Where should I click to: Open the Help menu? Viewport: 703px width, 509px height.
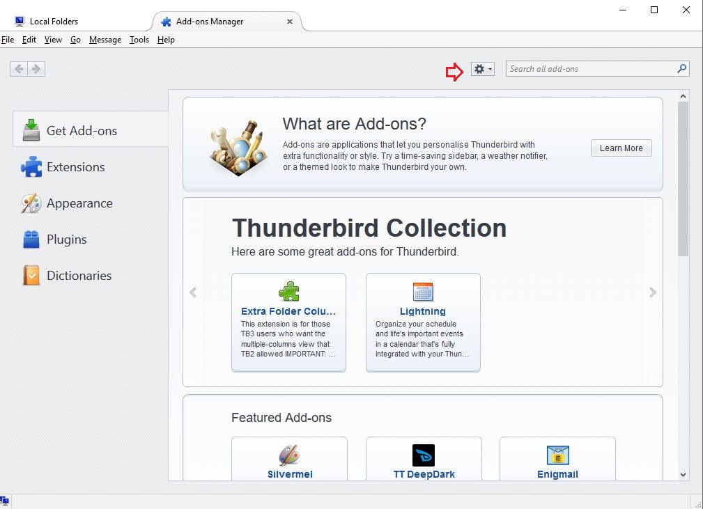tap(166, 40)
